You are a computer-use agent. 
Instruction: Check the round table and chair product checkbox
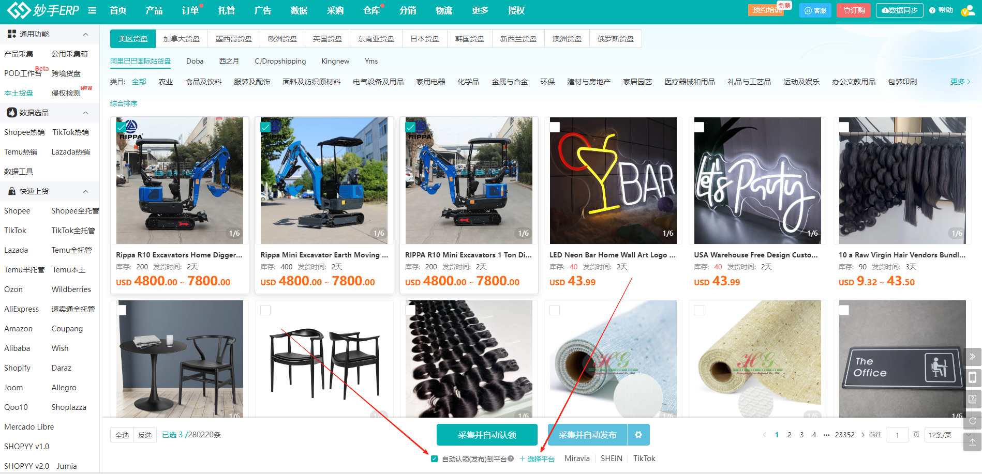[121, 310]
